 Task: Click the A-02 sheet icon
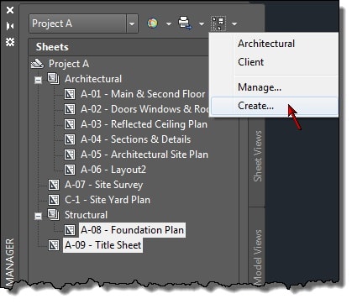pos(70,109)
